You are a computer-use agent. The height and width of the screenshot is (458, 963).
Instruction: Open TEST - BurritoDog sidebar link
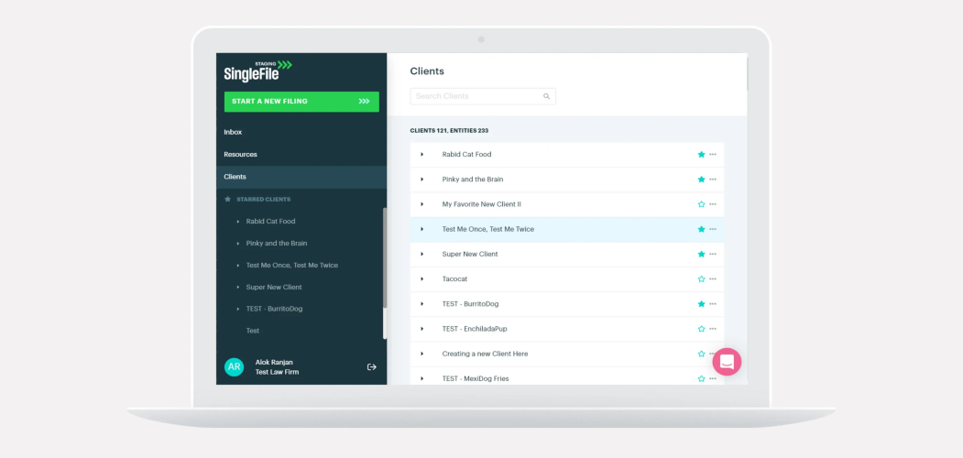click(275, 309)
